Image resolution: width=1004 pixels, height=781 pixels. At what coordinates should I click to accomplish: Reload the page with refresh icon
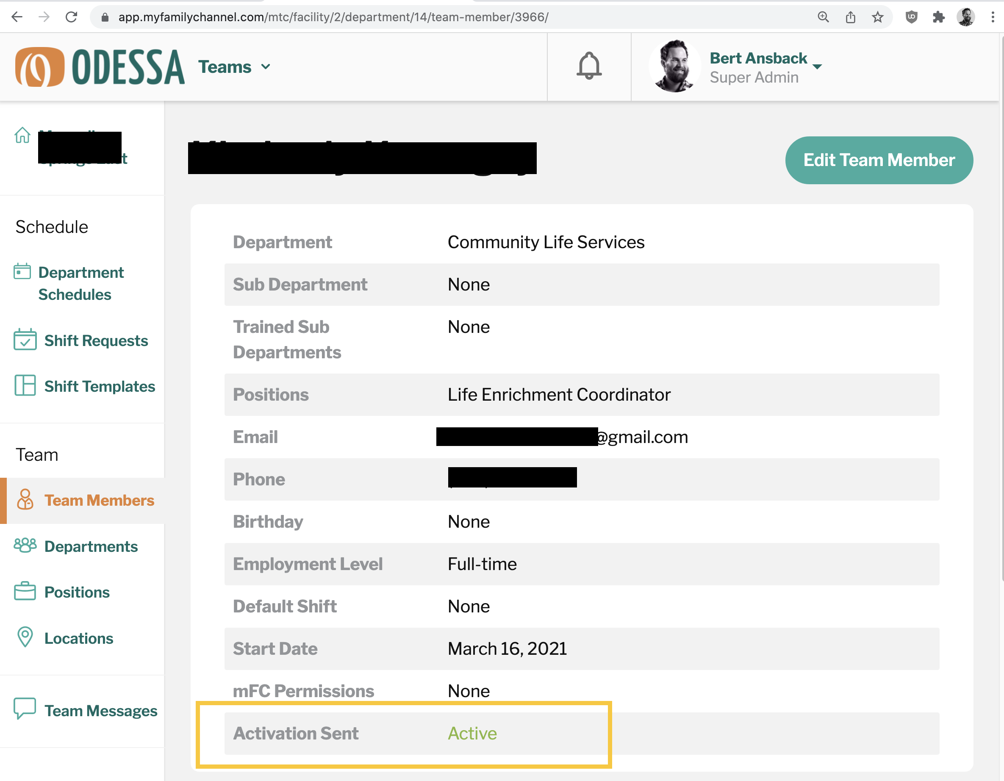[71, 17]
